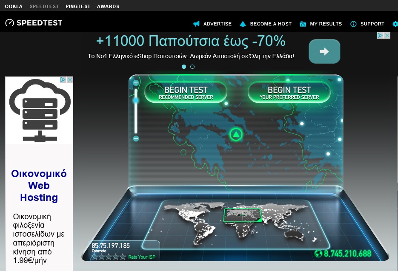Click the camera icon beside MY RESULTS
The image size is (398, 271).
[303, 24]
